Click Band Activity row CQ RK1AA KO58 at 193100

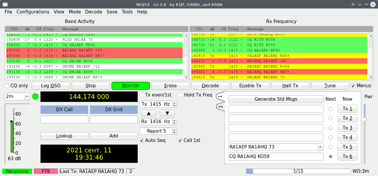(x=94, y=61)
